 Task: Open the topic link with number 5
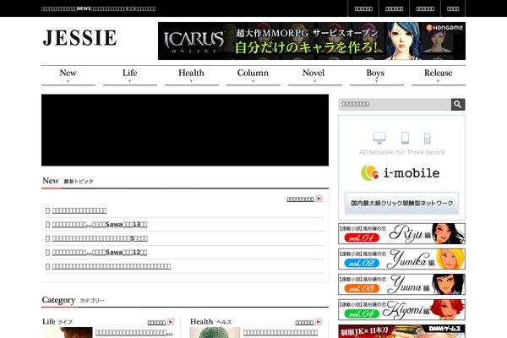(x=100, y=238)
